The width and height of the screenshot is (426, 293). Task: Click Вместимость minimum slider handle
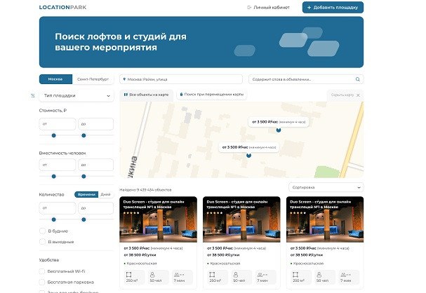click(x=54, y=177)
